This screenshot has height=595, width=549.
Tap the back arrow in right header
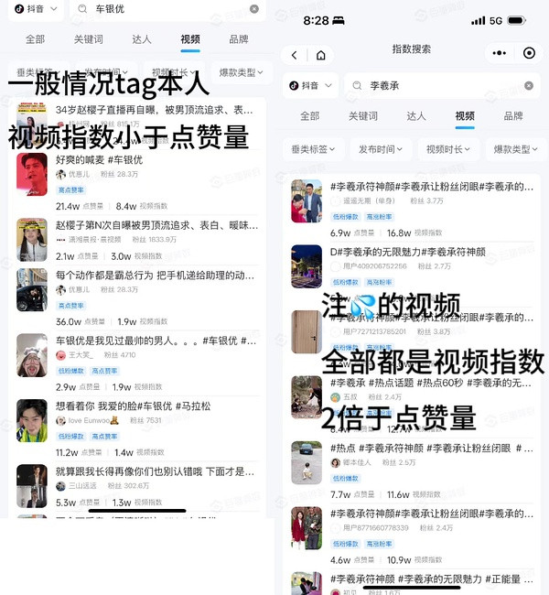point(294,56)
